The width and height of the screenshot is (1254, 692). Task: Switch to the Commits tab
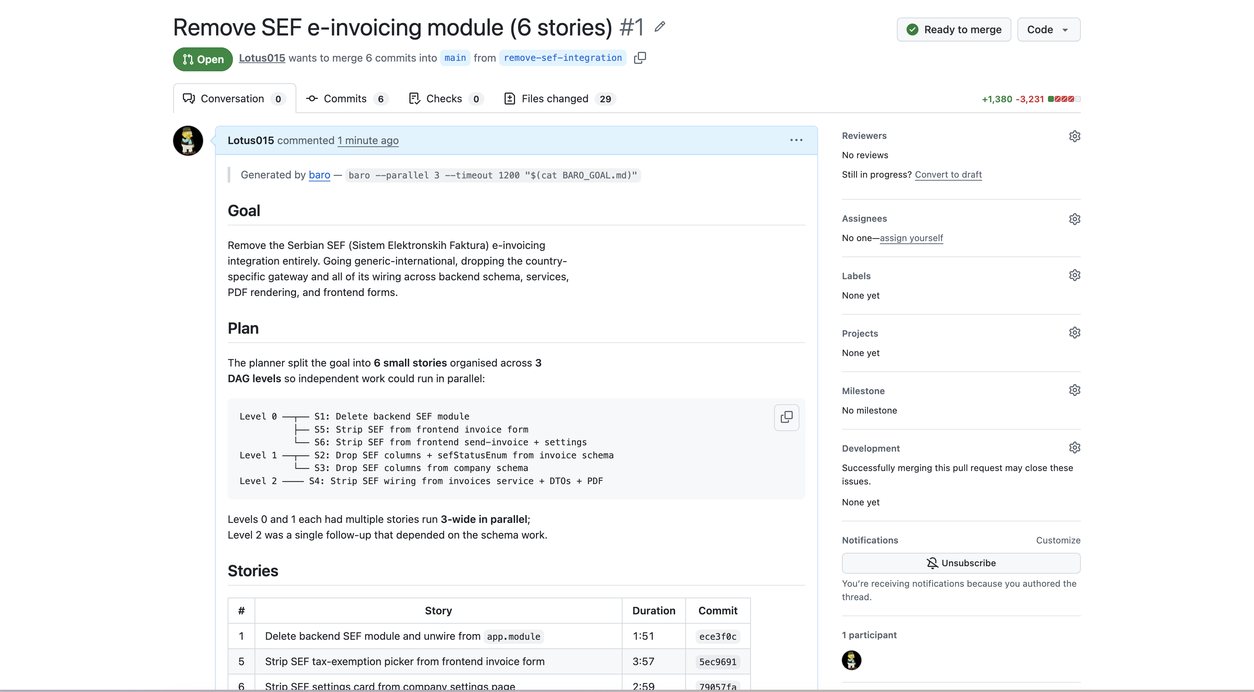coord(347,99)
